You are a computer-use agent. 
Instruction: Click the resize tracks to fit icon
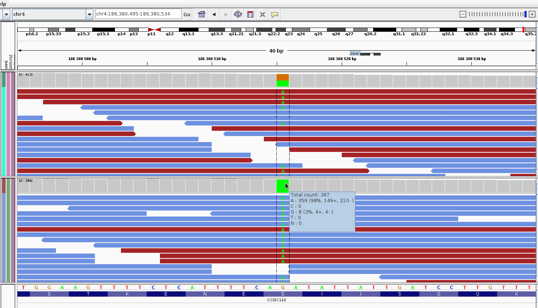(x=262, y=14)
